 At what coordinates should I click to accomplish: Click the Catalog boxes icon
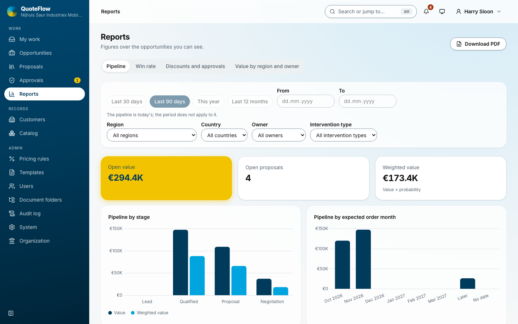tap(12, 133)
